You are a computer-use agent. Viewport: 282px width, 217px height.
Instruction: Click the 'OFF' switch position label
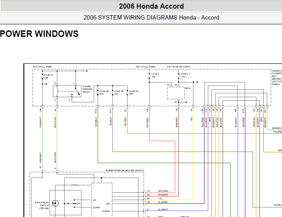tap(79, 204)
